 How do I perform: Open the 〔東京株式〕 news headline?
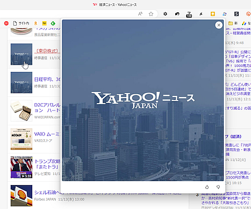click(47, 51)
